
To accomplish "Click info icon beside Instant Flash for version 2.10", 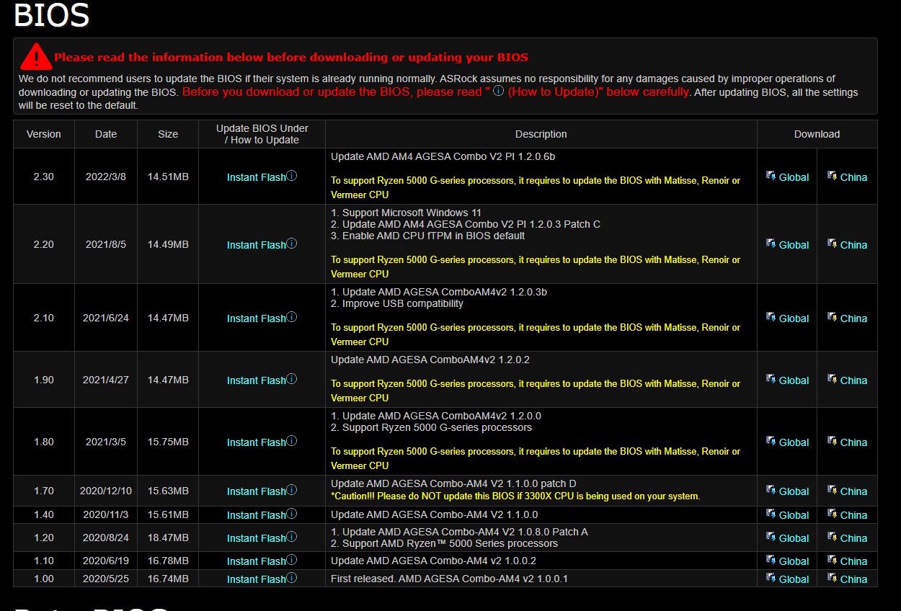I will point(292,317).
